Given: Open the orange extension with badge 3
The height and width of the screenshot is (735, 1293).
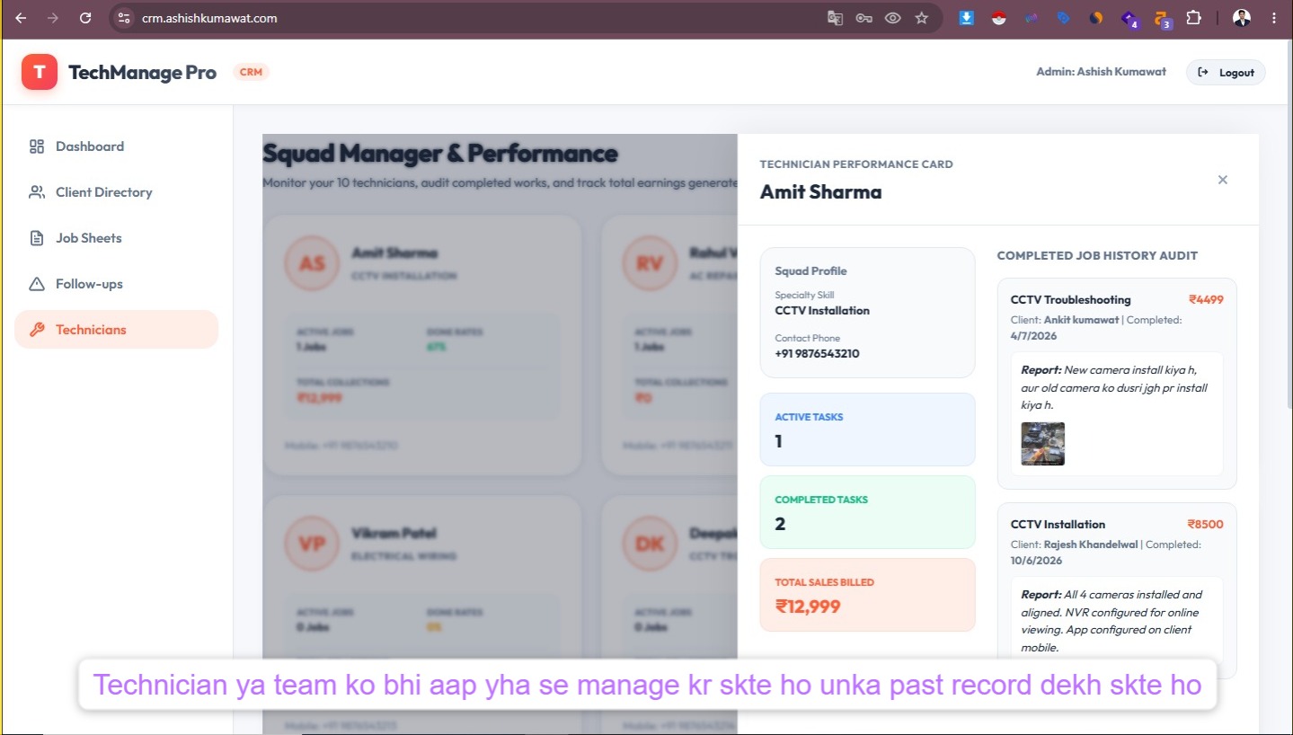Looking at the screenshot, I should coord(1162,19).
